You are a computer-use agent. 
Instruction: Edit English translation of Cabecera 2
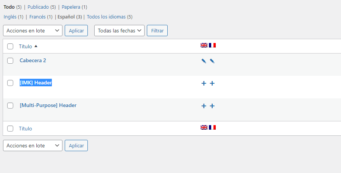204,61
